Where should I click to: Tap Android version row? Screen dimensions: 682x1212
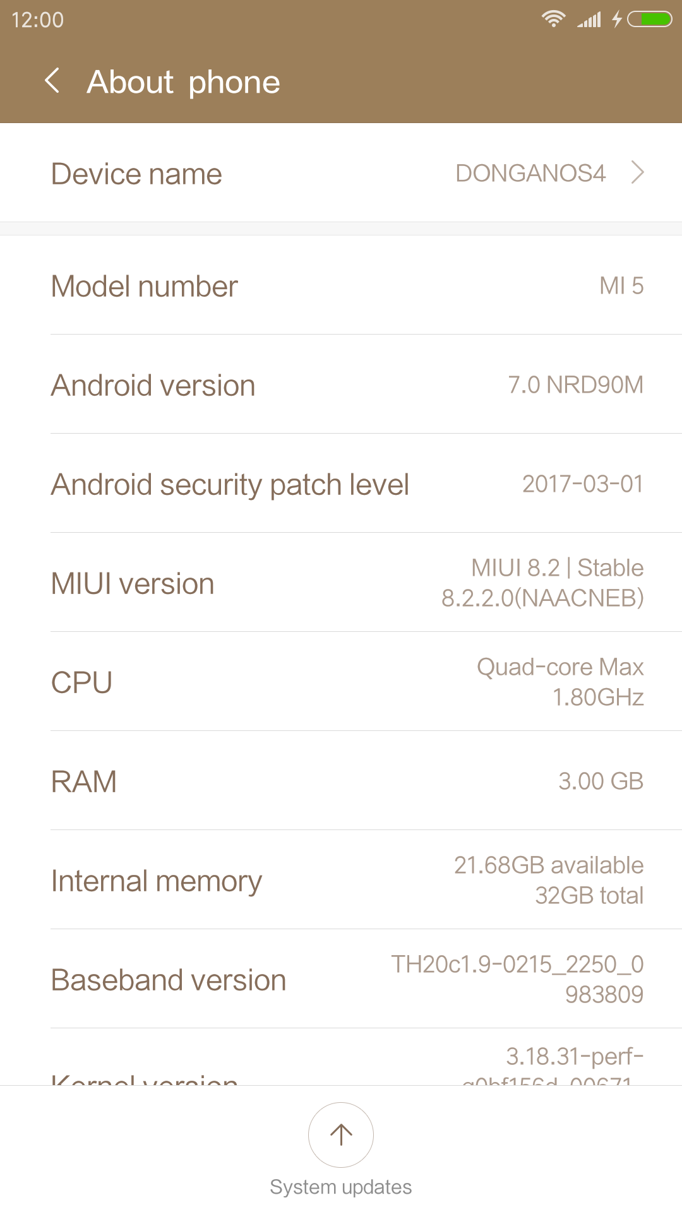pos(341,384)
